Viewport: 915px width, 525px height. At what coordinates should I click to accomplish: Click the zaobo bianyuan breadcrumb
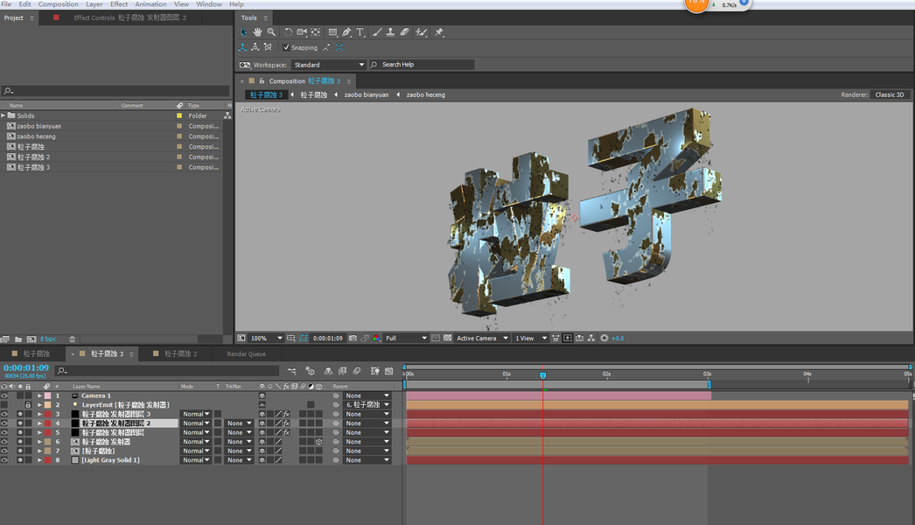(x=366, y=94)
